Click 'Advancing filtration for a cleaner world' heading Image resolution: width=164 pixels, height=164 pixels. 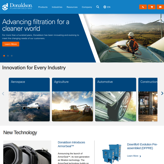[36, 25]
